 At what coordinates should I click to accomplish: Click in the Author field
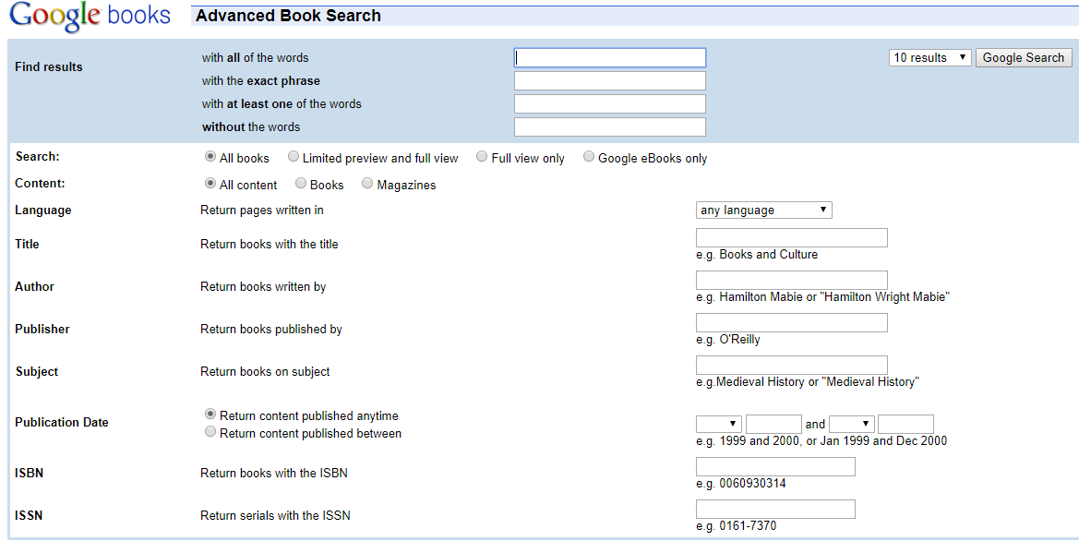pos(791,280)
